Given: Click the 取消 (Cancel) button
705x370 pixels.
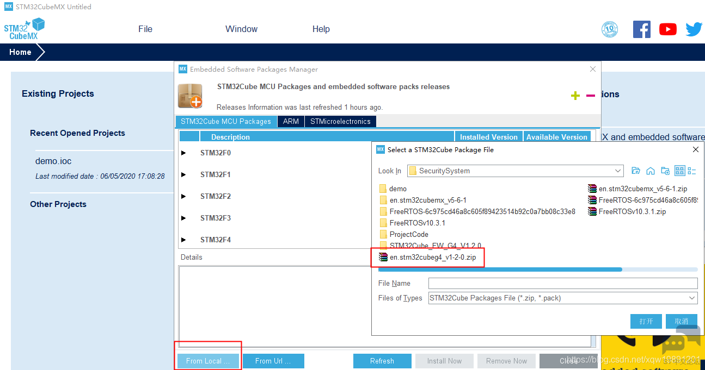Looking at the screenshot, I should [682, 321].
